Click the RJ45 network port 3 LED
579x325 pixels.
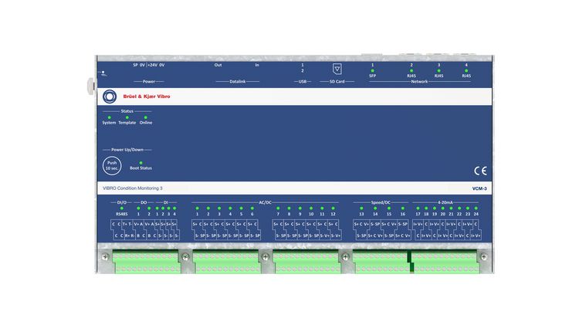438,70
